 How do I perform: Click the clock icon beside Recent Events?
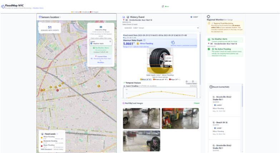tap(211, 87)
